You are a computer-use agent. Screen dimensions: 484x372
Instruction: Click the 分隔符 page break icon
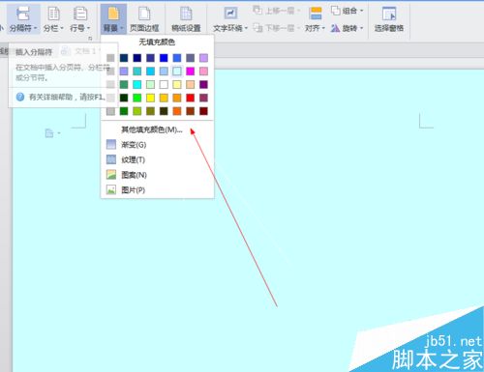(x=23, y=14)
